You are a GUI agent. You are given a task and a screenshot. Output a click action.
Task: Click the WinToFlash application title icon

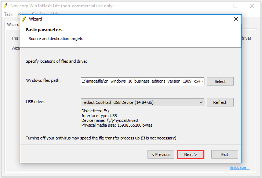pos(6,6)
